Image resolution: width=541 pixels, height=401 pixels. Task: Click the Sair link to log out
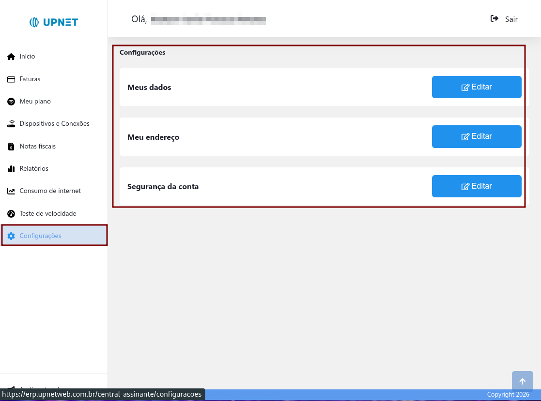tap(511, 19)
